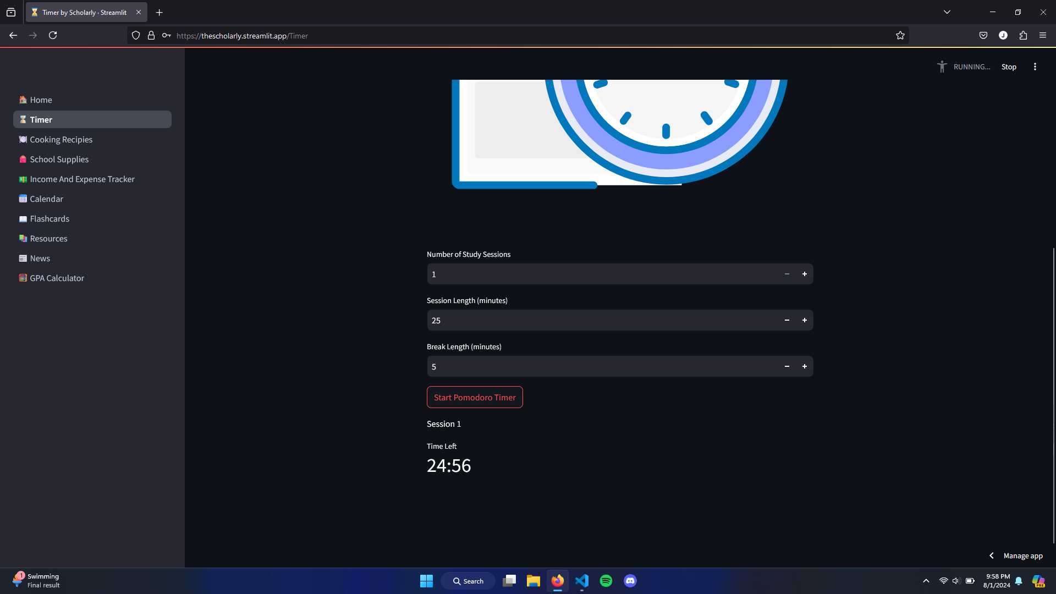Viewport: 1056px width, 594px height.
Task: Start the Pomodoro Timer
Action: click(x=475, y=397)
